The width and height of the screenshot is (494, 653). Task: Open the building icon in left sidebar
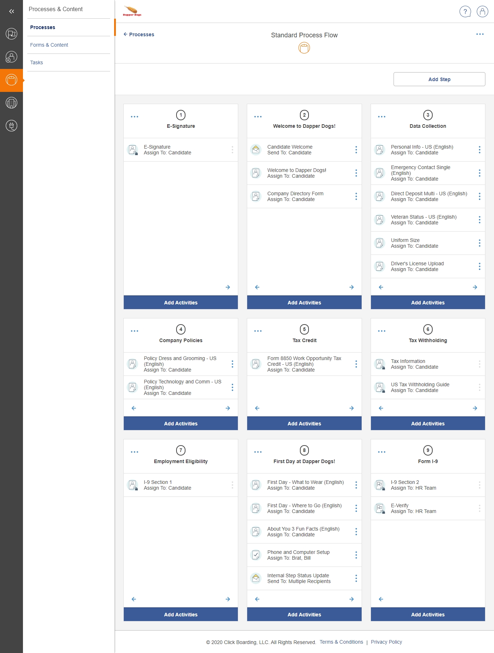[11, 103]
